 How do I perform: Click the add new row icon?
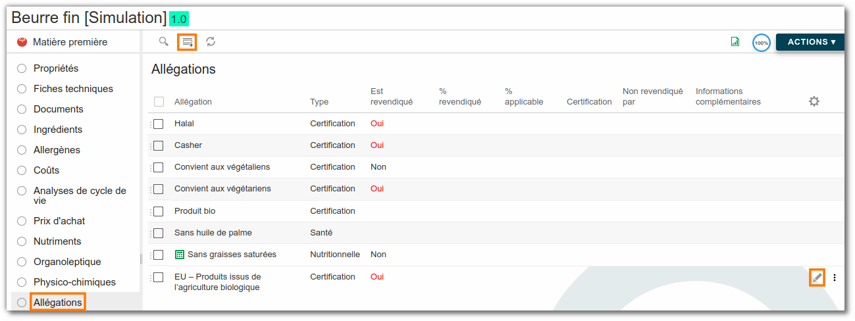click(188, 42)
